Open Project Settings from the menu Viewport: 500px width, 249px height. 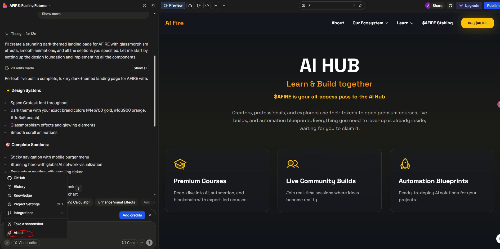tap(36, 204)
